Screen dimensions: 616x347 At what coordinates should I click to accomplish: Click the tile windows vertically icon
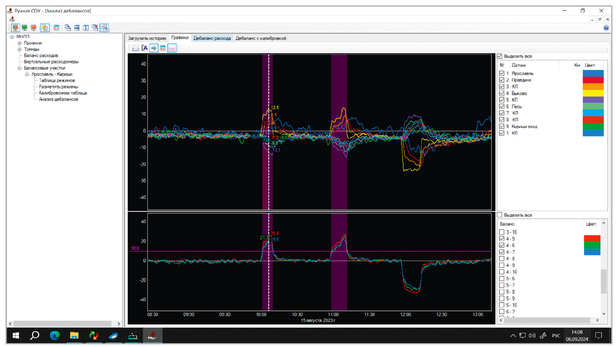click(x=86, y=28)
